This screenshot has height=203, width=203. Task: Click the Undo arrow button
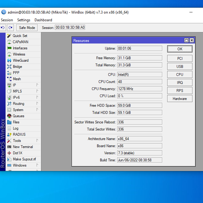coord(3,27)
